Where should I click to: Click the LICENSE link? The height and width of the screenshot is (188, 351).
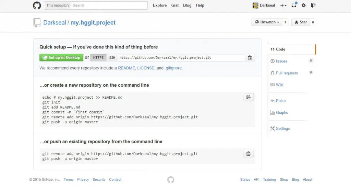pos(146,68)
